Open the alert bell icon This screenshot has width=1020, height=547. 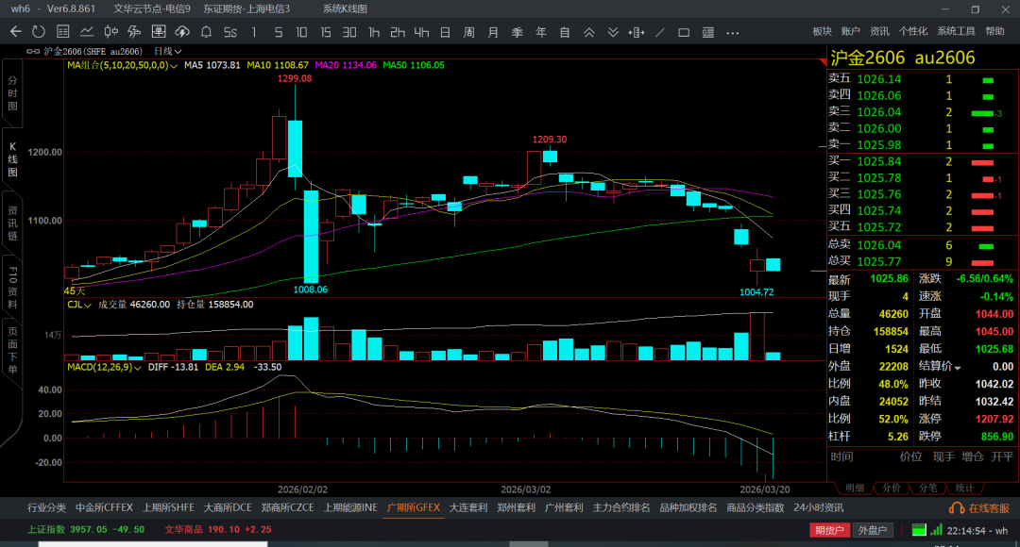tap(206, 32)
